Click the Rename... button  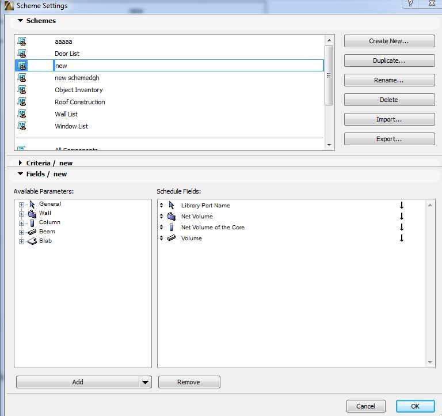389,80
